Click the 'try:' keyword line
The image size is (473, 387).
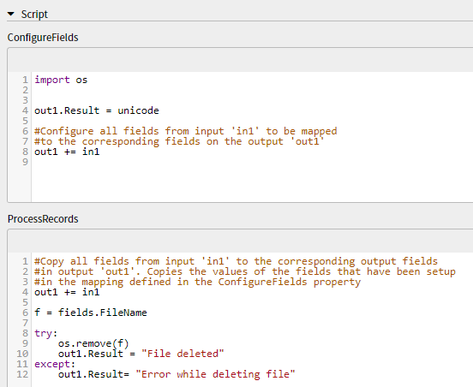pyautogui.click(x=46, y=333)
